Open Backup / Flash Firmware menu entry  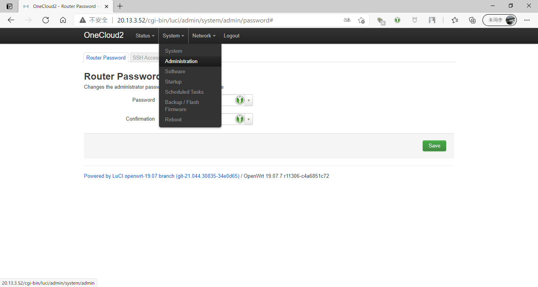point(182,106)
